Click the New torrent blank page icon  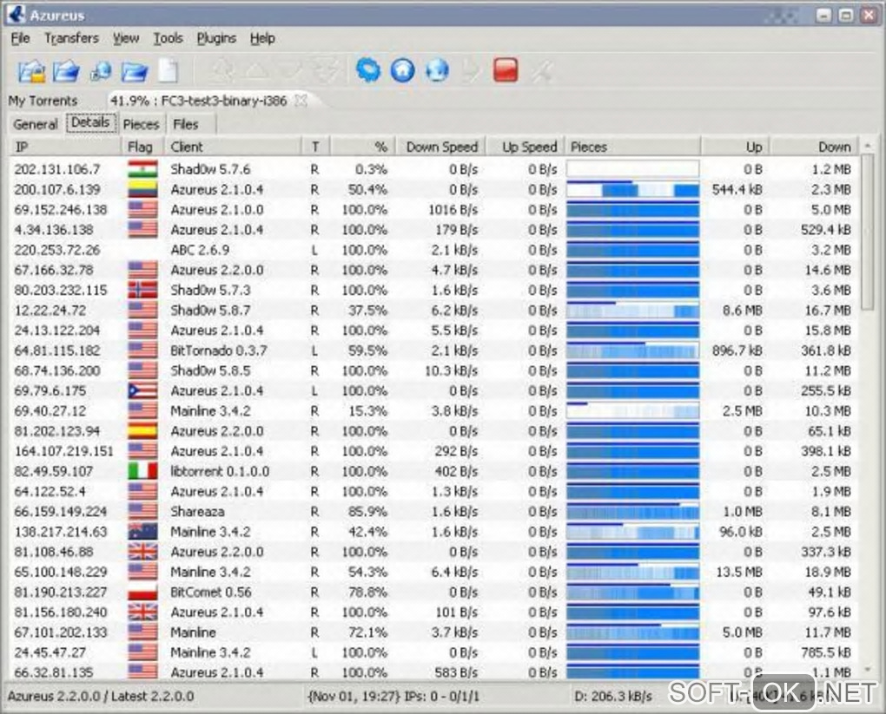click(x=169, y=71)
